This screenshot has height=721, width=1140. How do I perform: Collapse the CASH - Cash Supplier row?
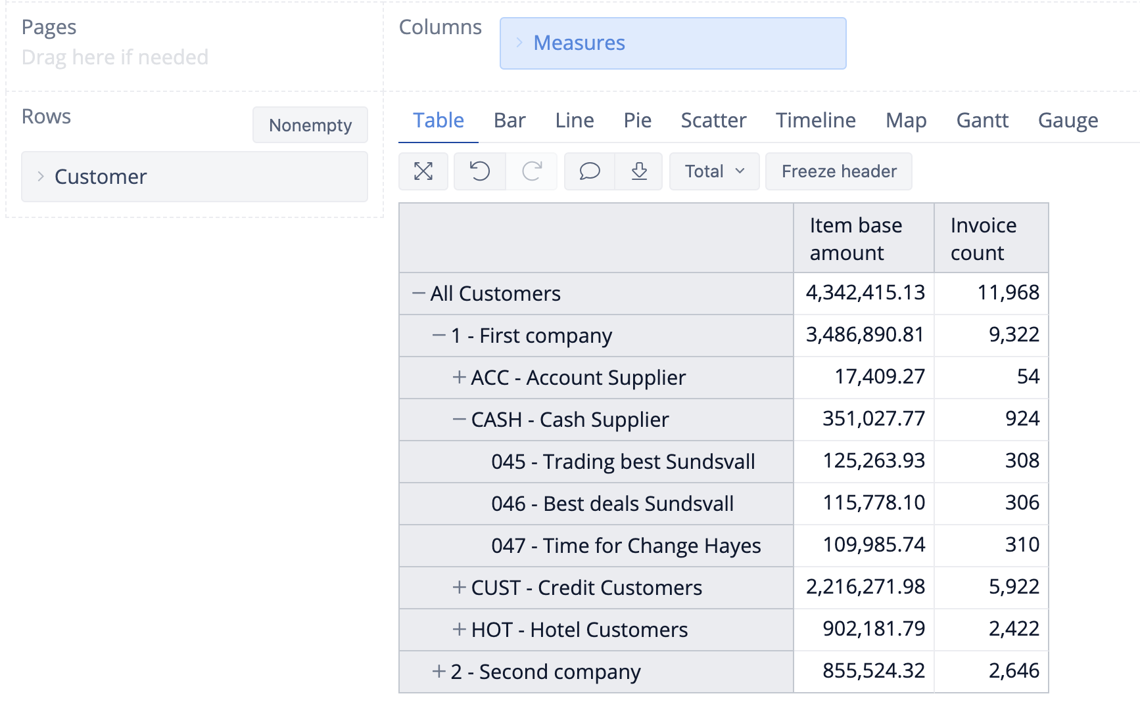[x=459, y=420]
